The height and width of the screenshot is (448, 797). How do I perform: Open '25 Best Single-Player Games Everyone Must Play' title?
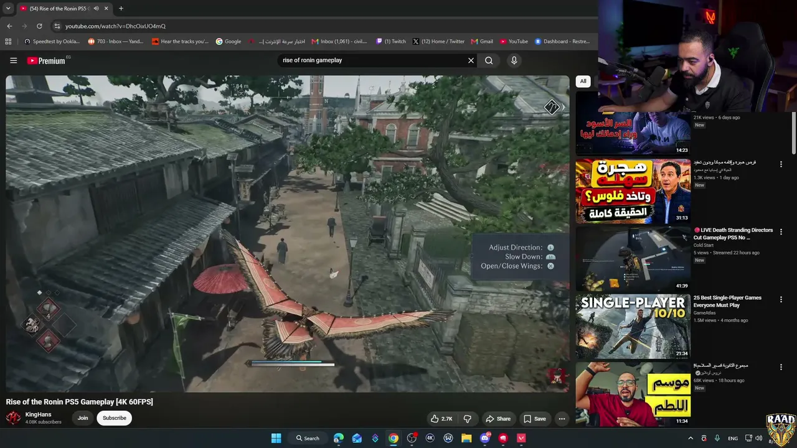(x=727, y=302)
